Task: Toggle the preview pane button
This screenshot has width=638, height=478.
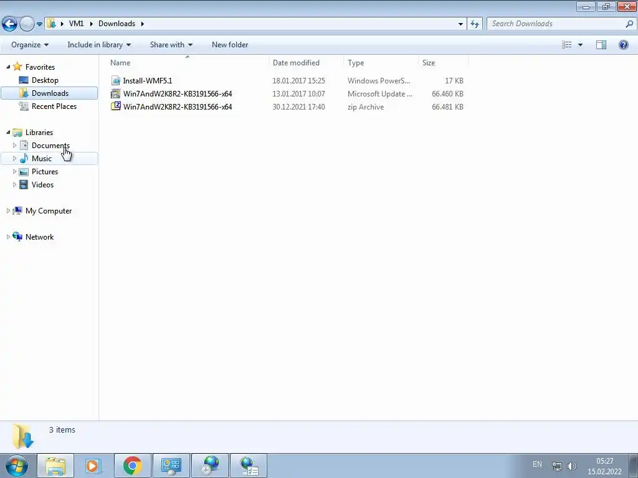Action: [x=601, y=45]
